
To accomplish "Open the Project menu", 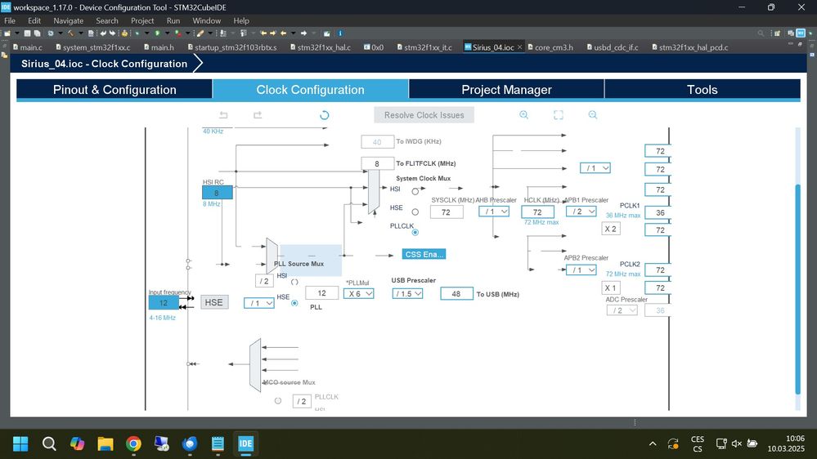I will pos(142,20).
